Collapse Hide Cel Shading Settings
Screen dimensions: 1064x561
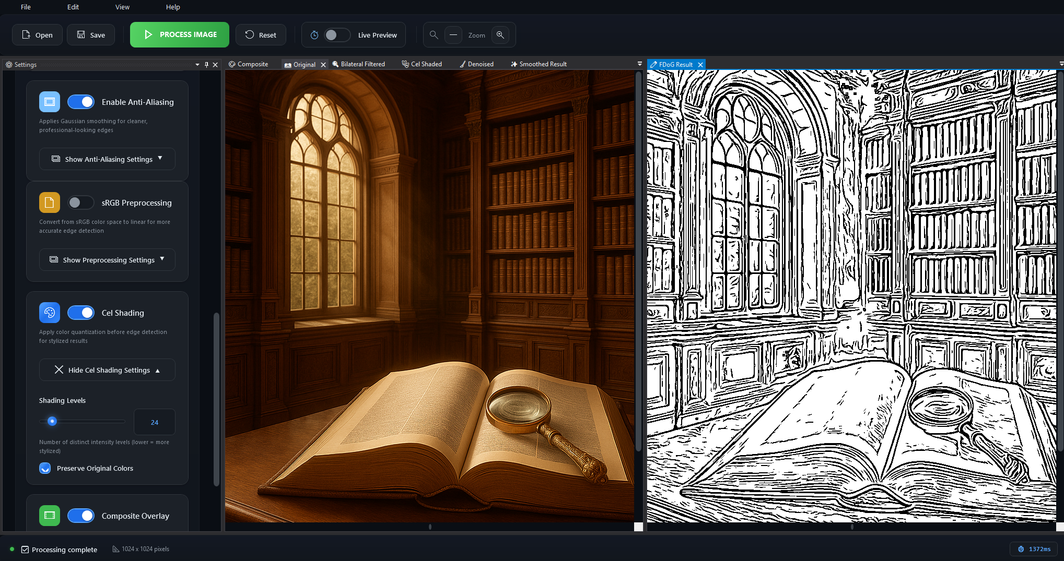tap(107, 370)
